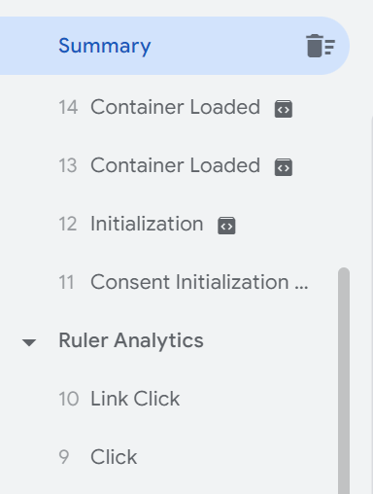Click event number 13 label

pyautogui.click(x=68, y=165)
